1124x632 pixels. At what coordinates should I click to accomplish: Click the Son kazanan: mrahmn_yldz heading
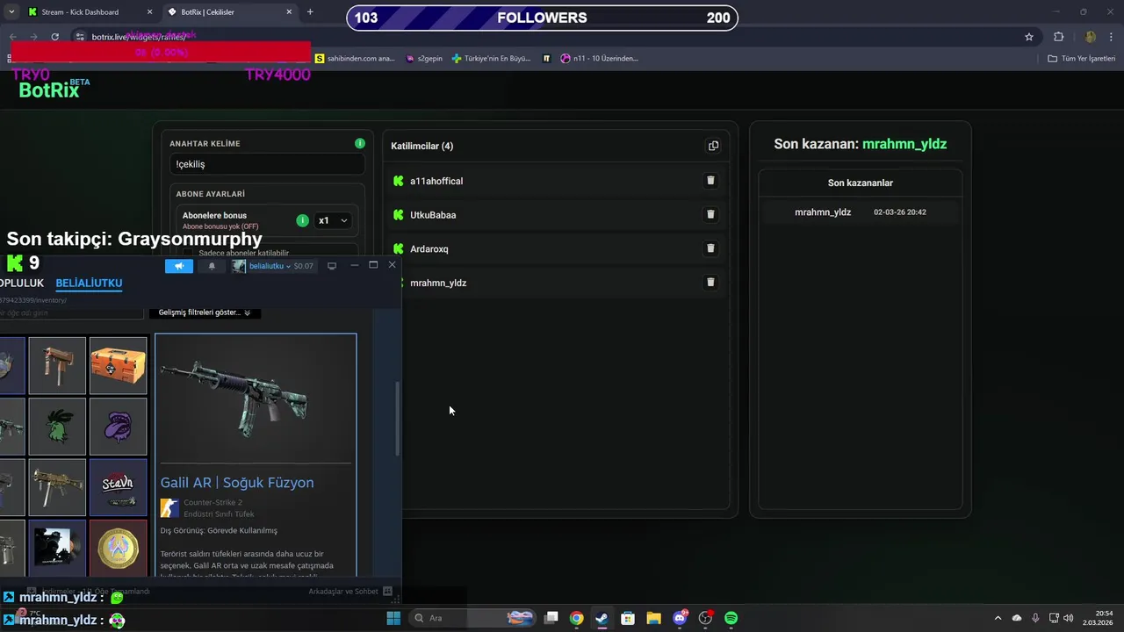[860, 144]
